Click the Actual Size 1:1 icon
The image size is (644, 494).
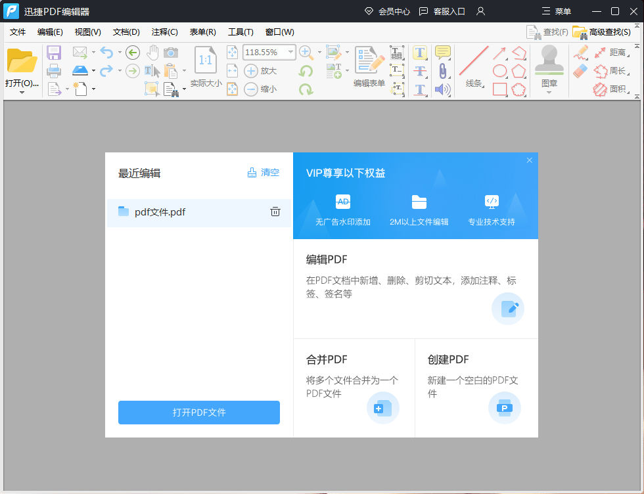205,61
